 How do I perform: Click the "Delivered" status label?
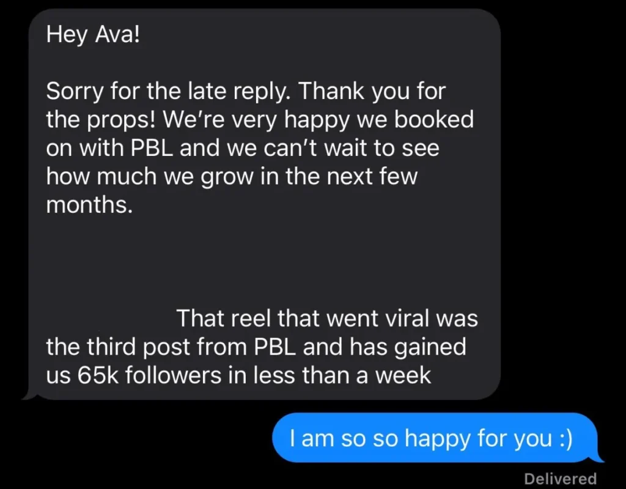(560, 479)
